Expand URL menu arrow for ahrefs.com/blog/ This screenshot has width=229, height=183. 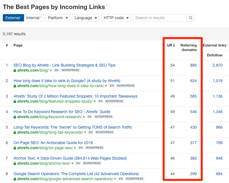tap(51, 70)
